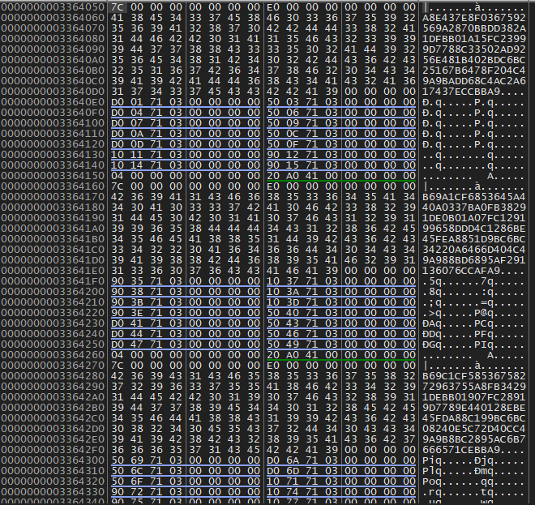Select byte 3E in row 0000000003364220
535x505 pixels.
[137, 313]
